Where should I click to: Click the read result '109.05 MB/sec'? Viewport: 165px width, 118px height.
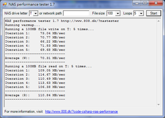[x=51, y=71]
